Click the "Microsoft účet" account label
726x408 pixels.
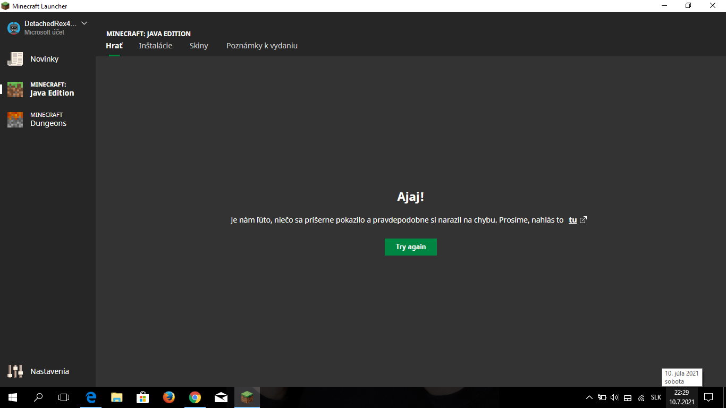(x=44, y=32)
